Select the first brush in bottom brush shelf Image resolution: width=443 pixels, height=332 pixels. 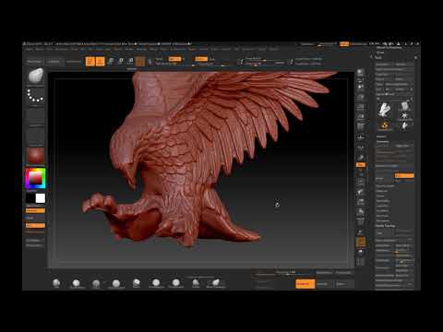tap(56, 283)
